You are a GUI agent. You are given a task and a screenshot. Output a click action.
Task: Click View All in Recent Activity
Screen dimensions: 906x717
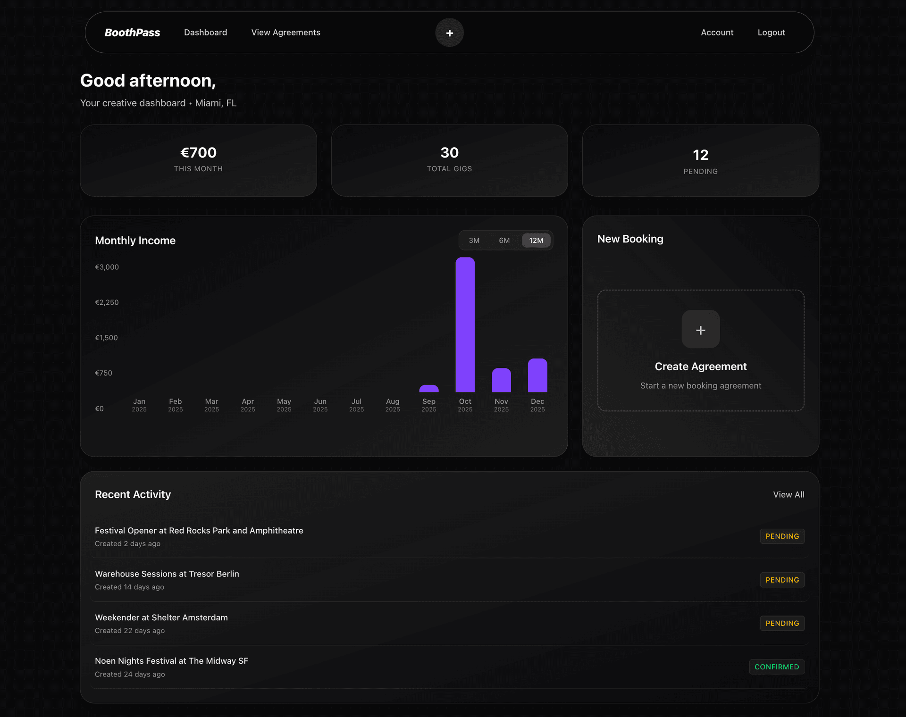(788, 494)
